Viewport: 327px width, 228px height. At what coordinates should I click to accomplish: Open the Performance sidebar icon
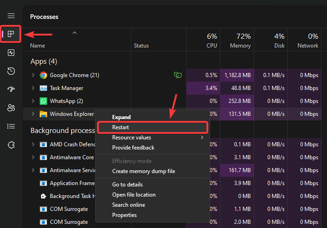coord(11,53)
